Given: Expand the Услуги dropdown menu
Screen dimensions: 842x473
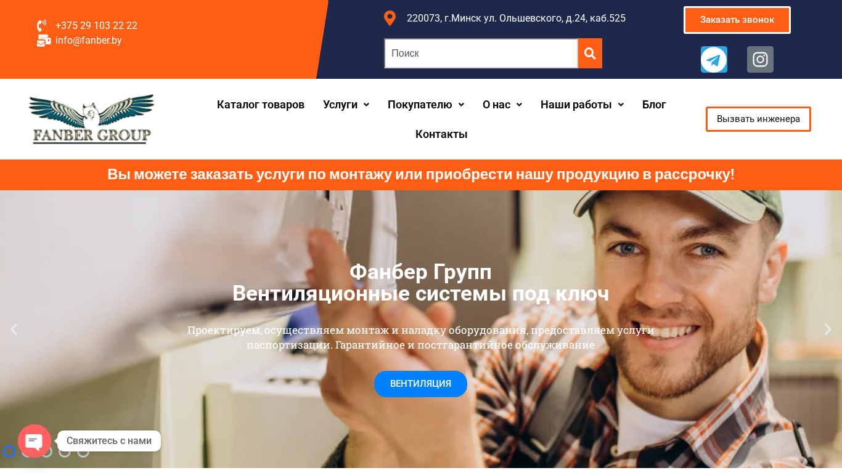Looking at the screenshot, I should 346,105.
